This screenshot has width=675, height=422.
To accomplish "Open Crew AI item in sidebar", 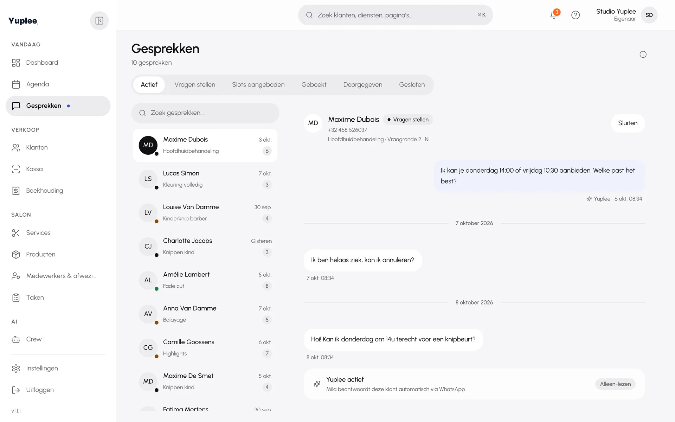I will pos(58,339).
